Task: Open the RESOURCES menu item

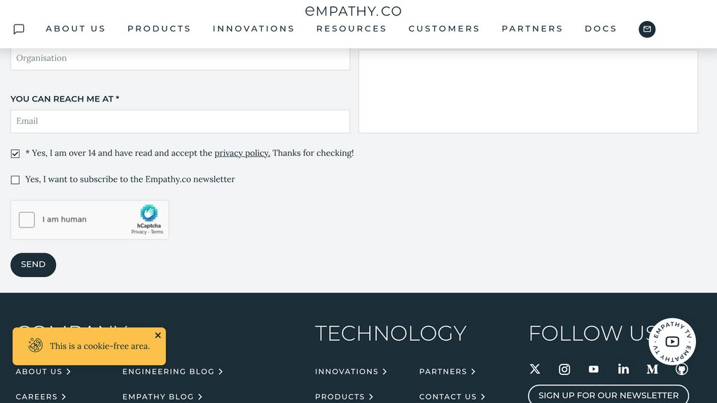Action: click(x=351, y=29)
